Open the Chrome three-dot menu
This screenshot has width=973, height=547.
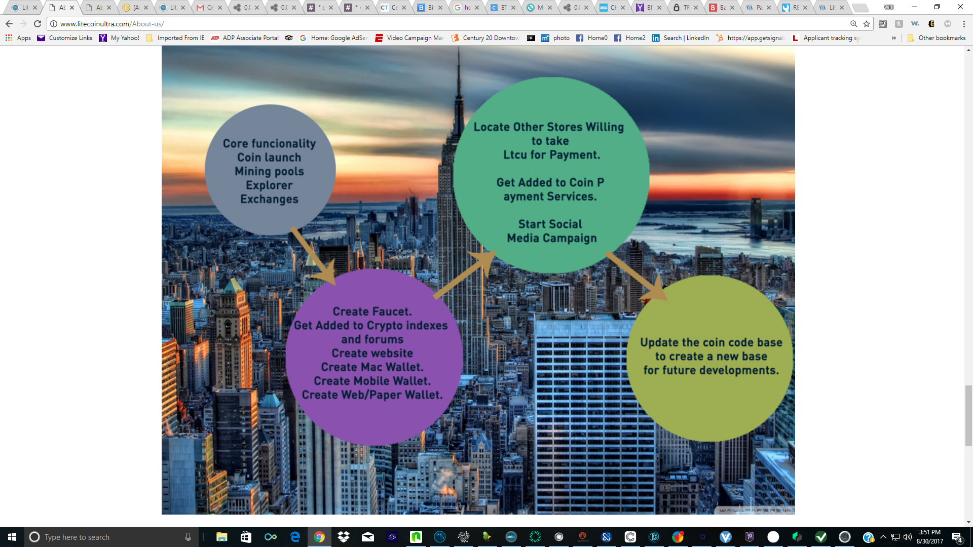tap(964, 24)
